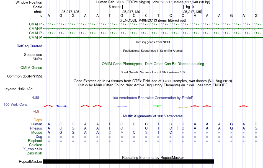Click the 25,217,130 position marker
263x168 pixels.
point(131,12)
